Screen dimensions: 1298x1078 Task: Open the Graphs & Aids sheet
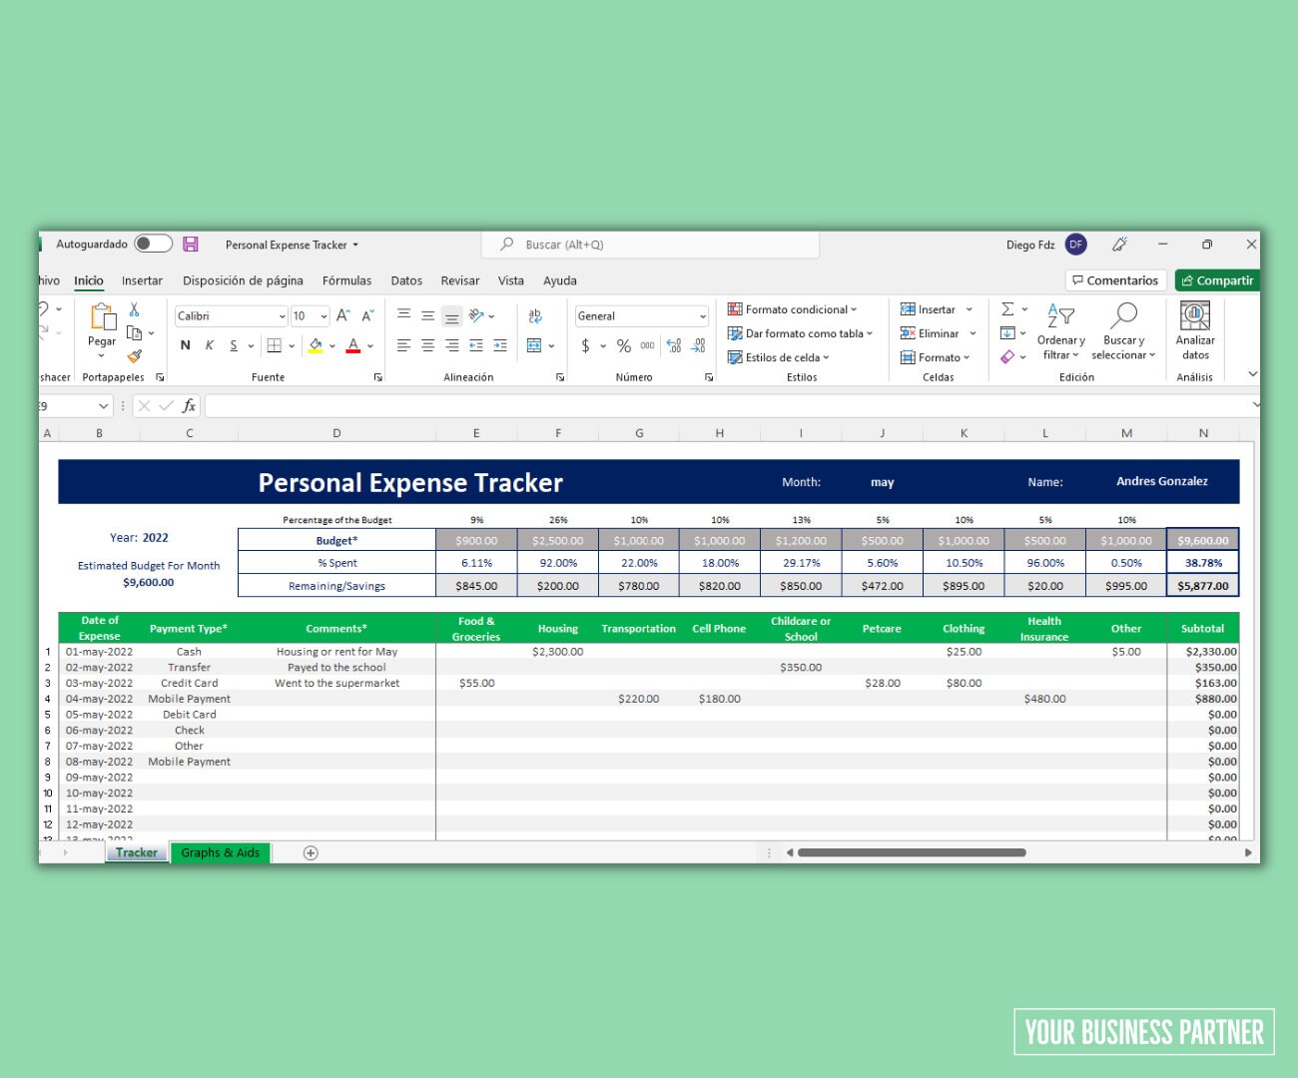(220, 852)
